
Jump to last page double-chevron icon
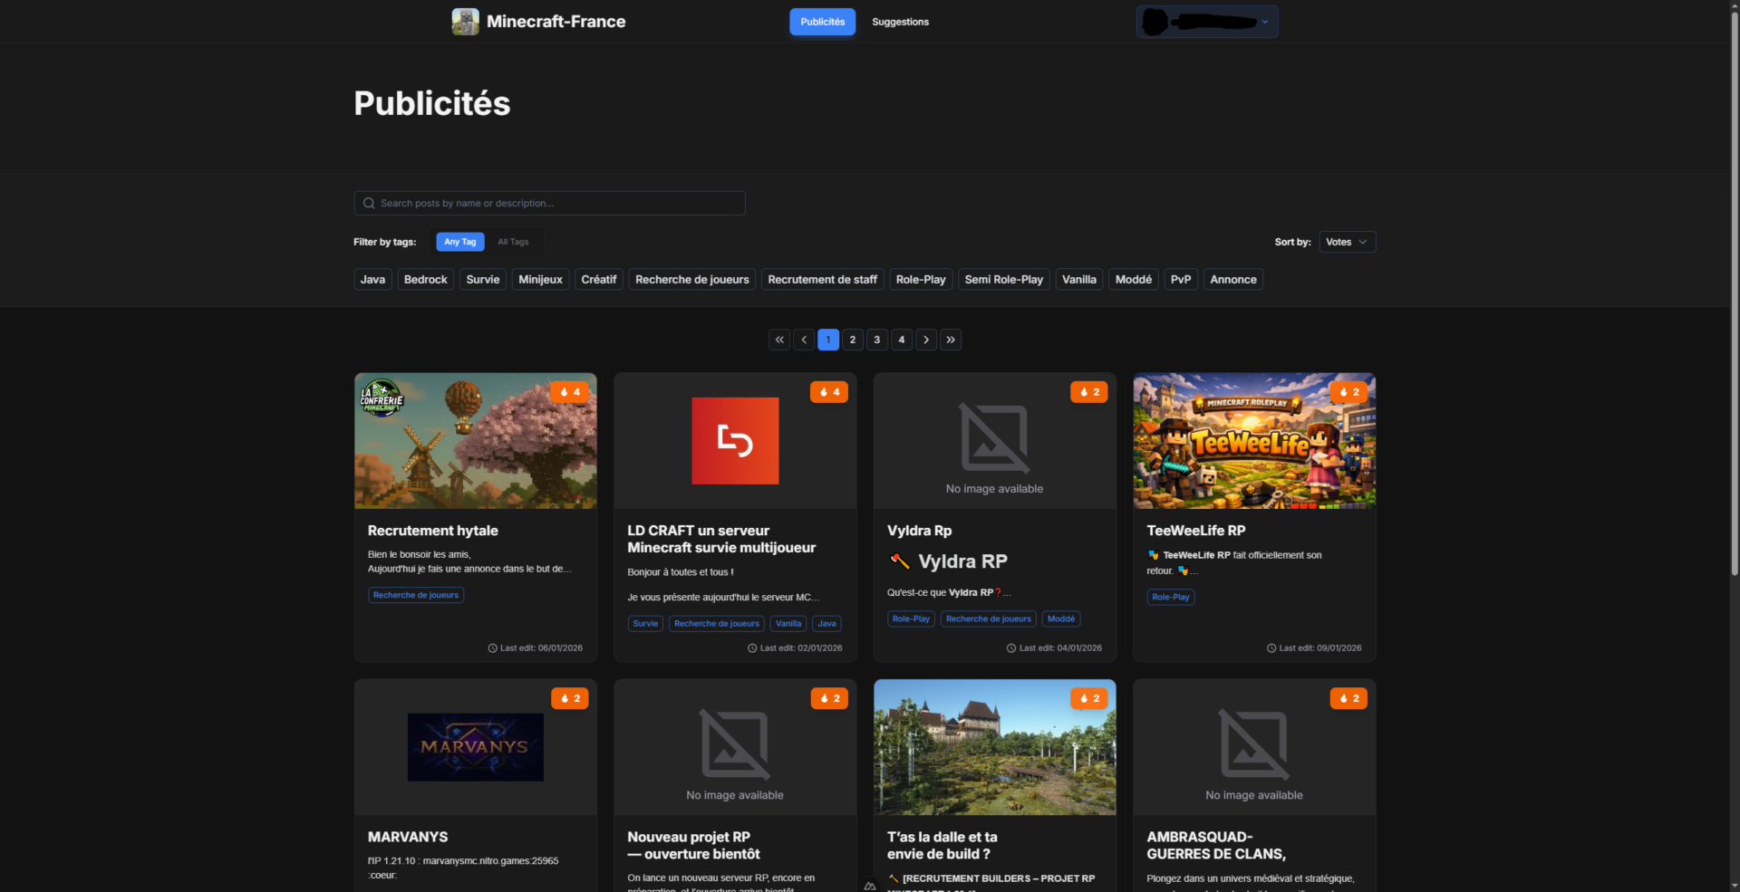click(x=950, y=340)
